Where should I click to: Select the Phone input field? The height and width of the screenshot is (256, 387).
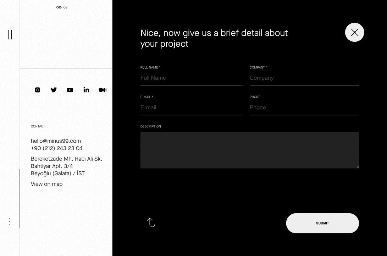[304, 107]
